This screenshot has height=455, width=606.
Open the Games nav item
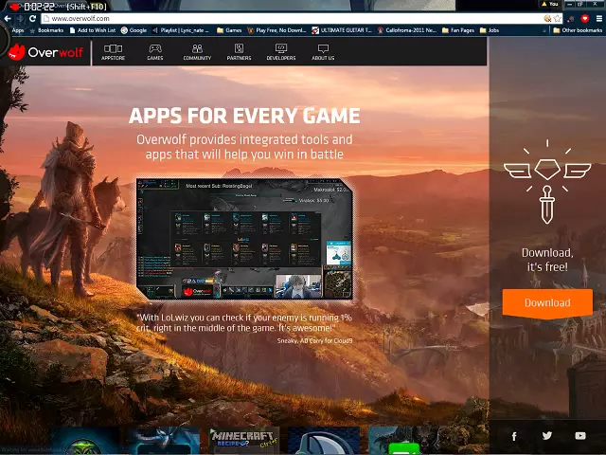[155, 52]
